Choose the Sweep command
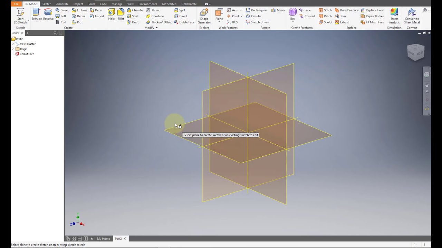442x248 pixels. pyautogui.click(x=63, y=10)
